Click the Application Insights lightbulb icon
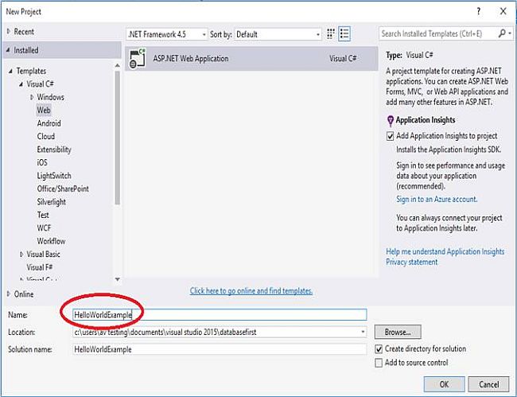This screenshot has height=397, width=517. click(390, 120)
